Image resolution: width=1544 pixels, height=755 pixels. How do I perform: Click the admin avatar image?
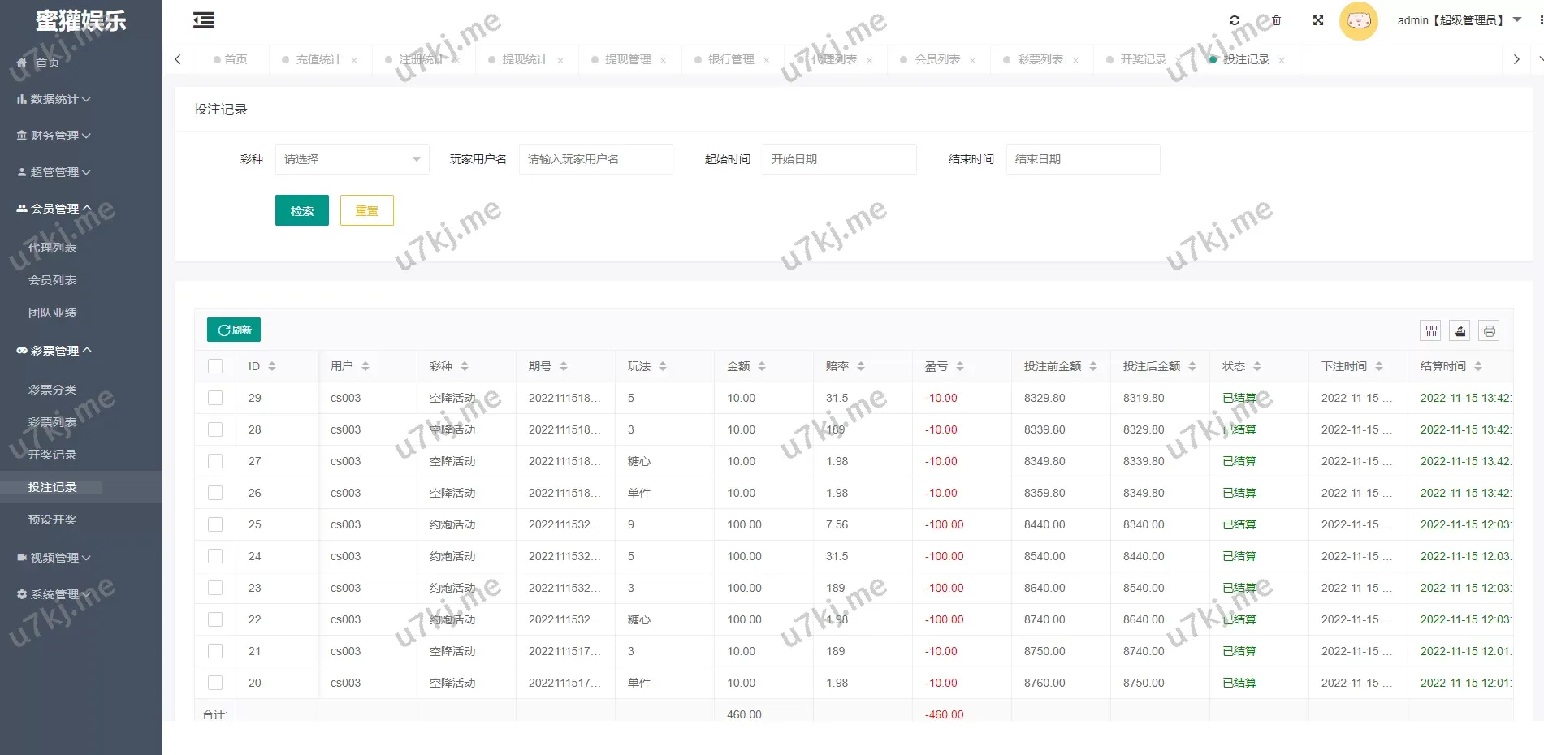click(x=1358, y=21)
